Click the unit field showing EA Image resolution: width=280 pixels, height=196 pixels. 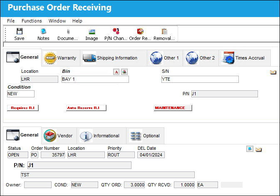coord(208,185)
